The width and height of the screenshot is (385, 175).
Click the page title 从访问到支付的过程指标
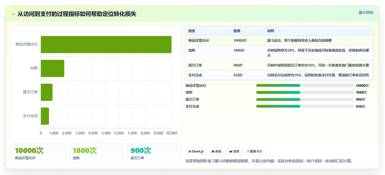77,14
